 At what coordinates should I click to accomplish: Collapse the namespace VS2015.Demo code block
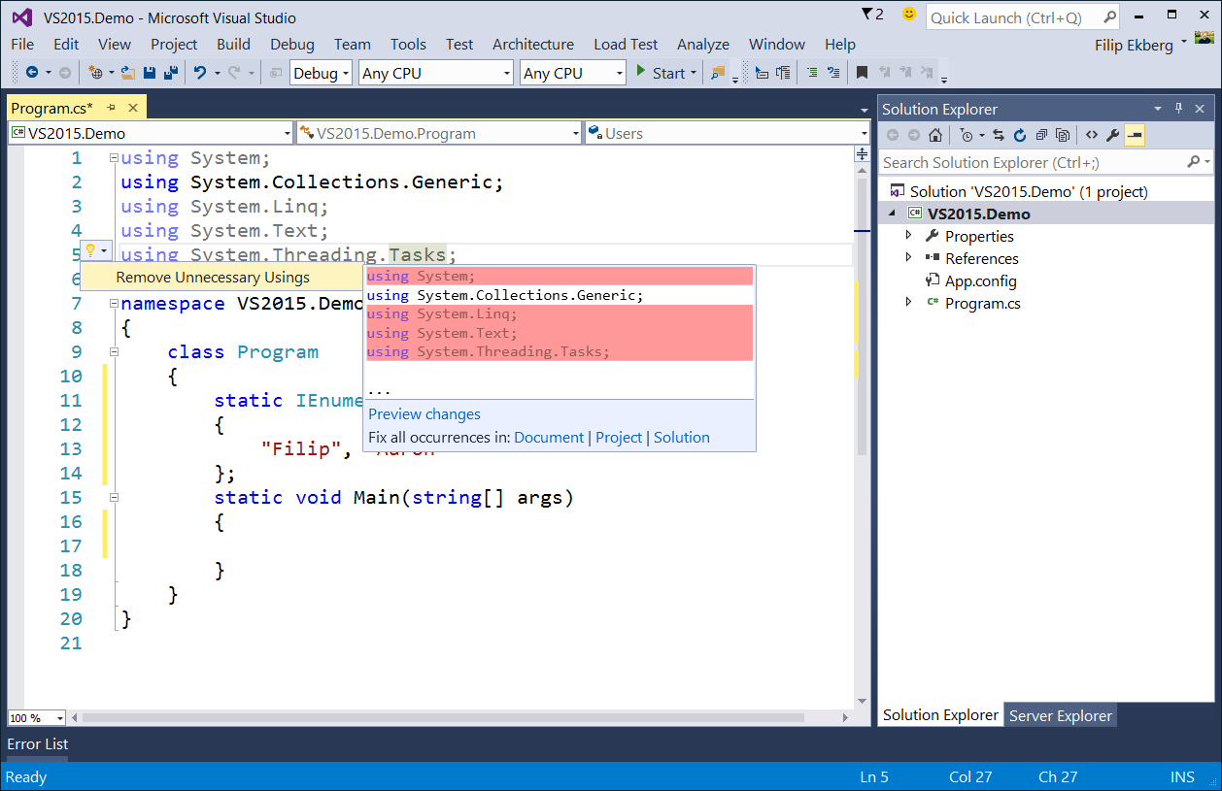coord(114,304)
